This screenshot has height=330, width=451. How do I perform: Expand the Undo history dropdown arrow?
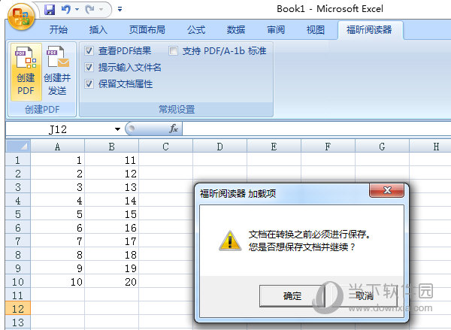tap(77, 11)
